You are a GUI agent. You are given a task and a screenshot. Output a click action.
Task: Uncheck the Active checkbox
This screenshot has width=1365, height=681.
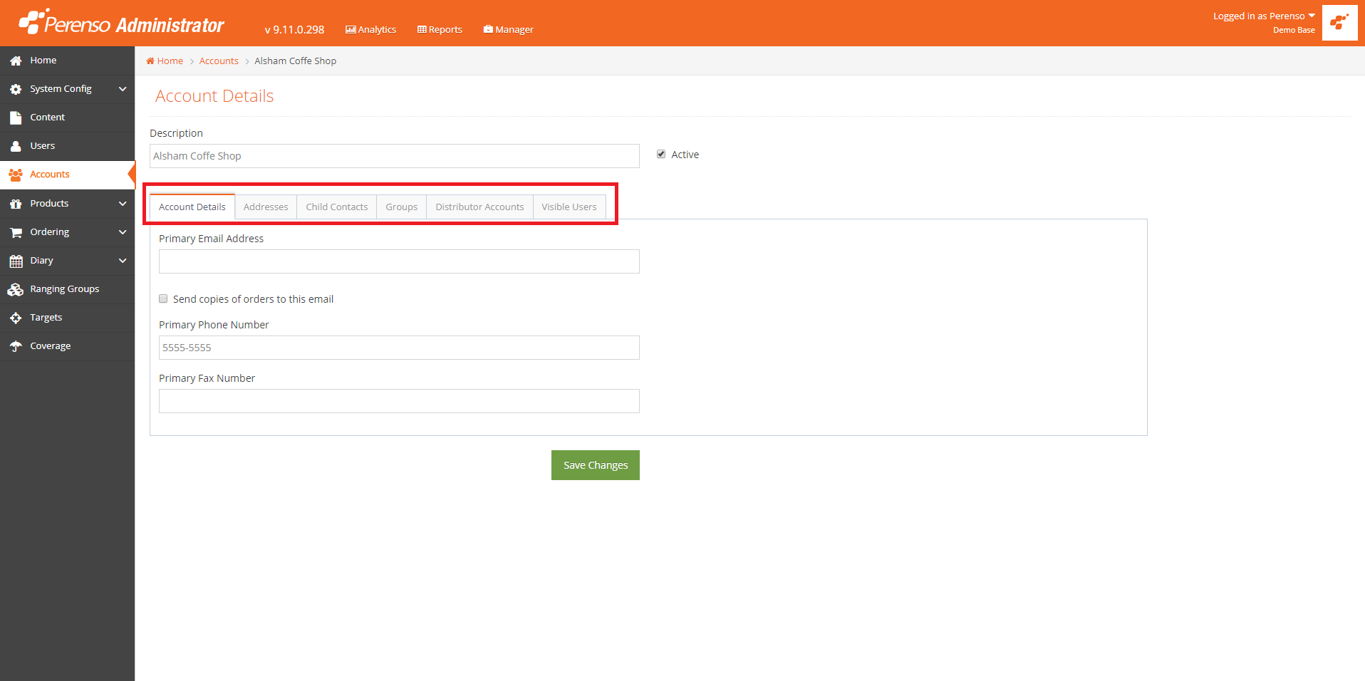(x=661, y=155)
